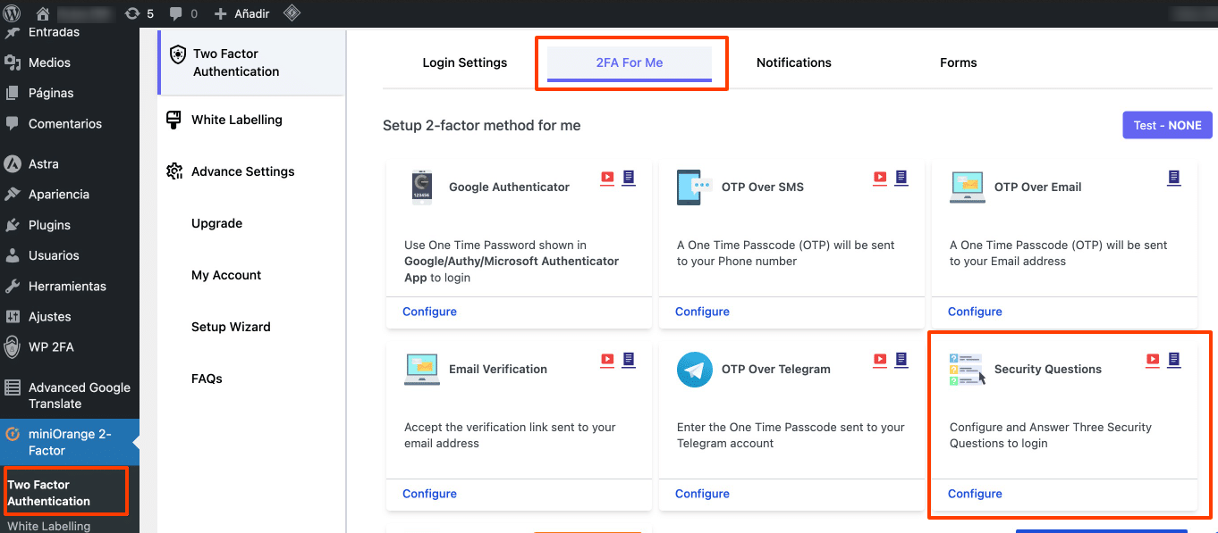Open OTP Over Telegram documentation book icon
Screen dimensions: 1218x533
tap(901, 360)
